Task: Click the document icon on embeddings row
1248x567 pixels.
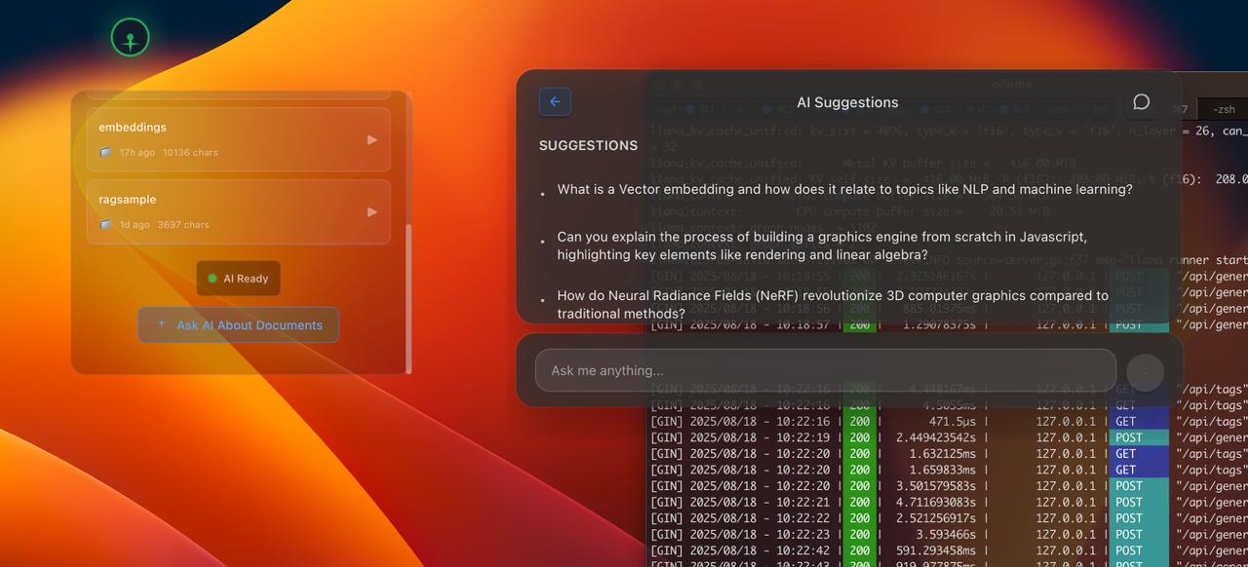Action: point(105,152)
